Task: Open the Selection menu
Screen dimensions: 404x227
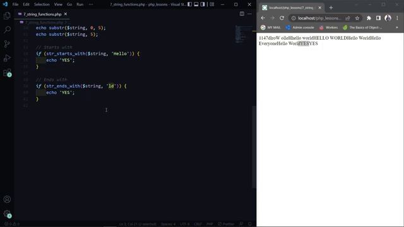Action: pyautogui.click(x=42, y=4)
